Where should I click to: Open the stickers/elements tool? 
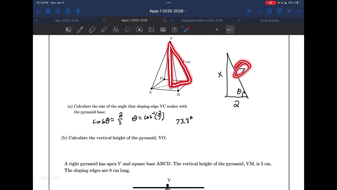pos(139,30)
